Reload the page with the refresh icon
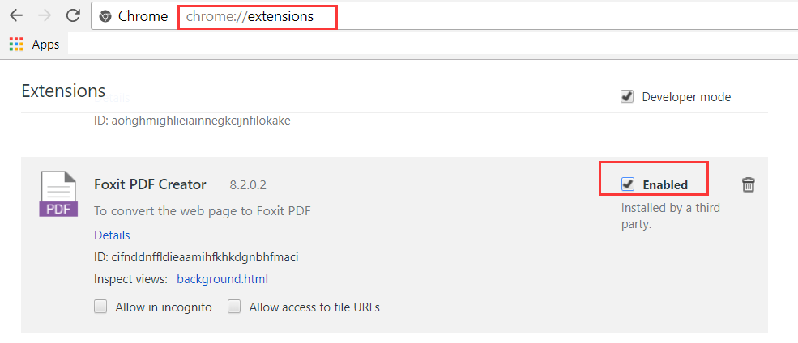The height and width of the screenshot is (343, 798). pos(73,15)
